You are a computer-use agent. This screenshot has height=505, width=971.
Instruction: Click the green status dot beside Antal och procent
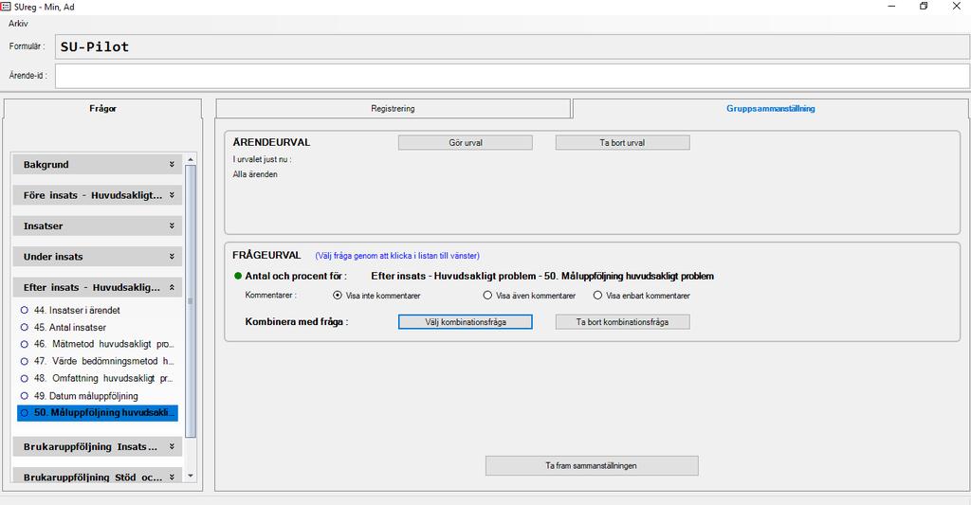pyautogui.click(x=238, y=276)
